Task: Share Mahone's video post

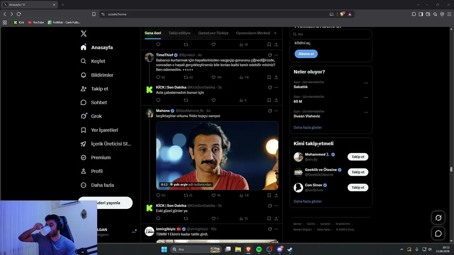Action: coord(276,195)
